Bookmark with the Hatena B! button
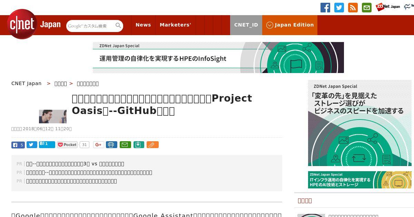This screenshot has width=414, height=217. (x=47, y=144)
